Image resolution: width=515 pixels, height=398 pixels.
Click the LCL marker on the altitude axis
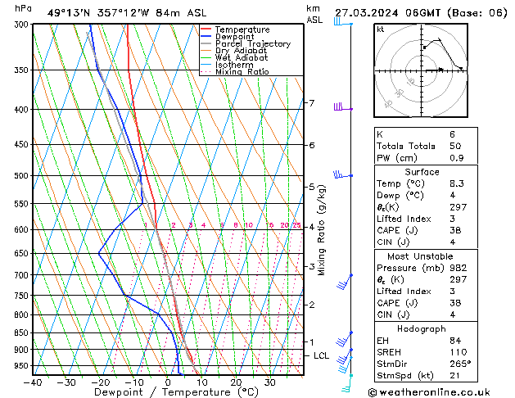[321, 356]
